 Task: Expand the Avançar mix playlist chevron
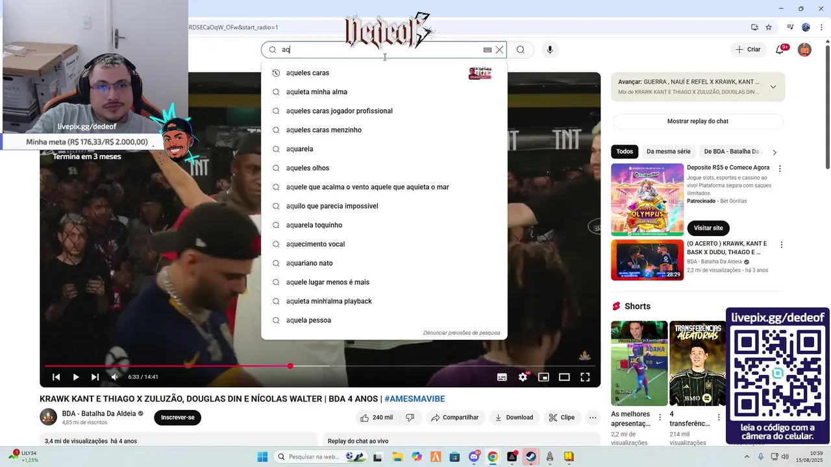coord(773,87)
